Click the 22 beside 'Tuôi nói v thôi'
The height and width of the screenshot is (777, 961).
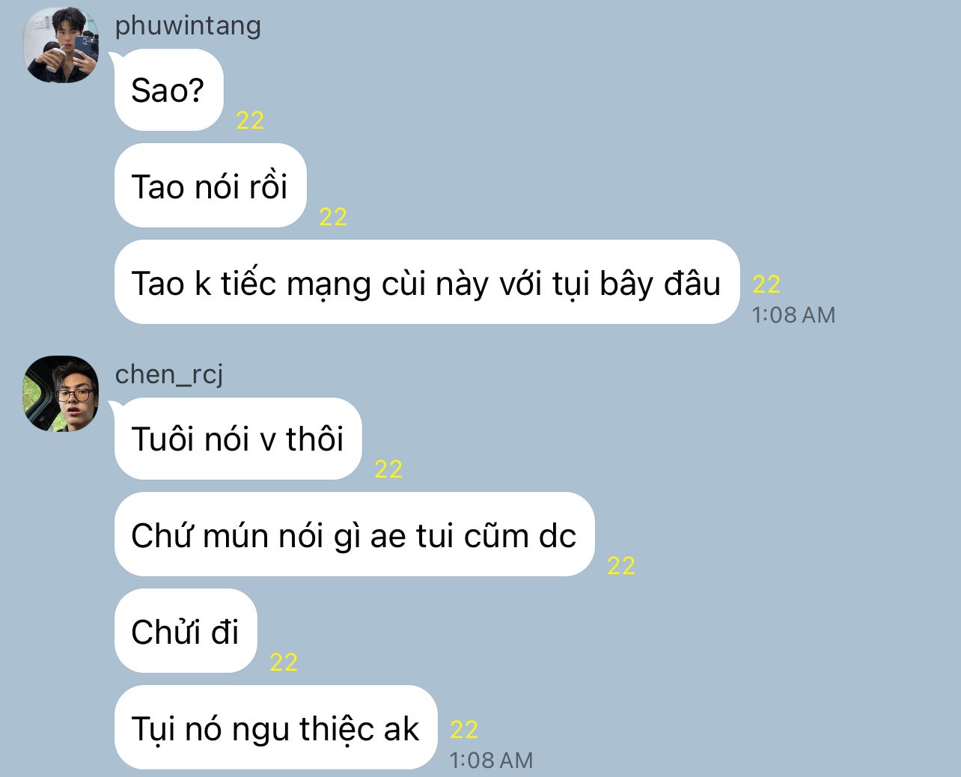point(388,469)
